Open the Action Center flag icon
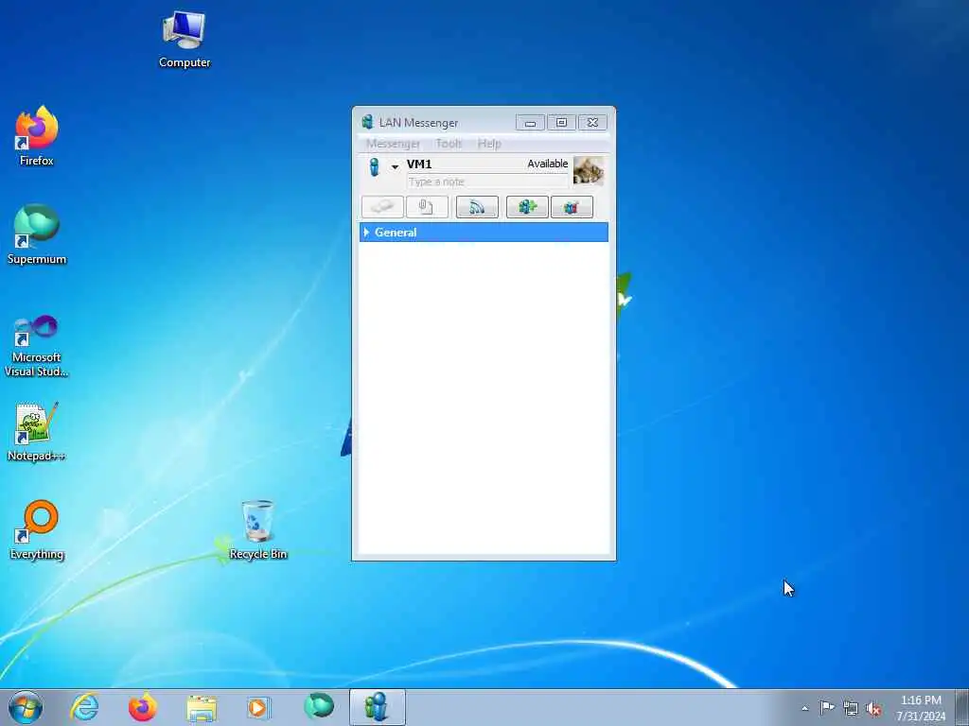Screen dimensions: 969x726 (x=827, y=707)
